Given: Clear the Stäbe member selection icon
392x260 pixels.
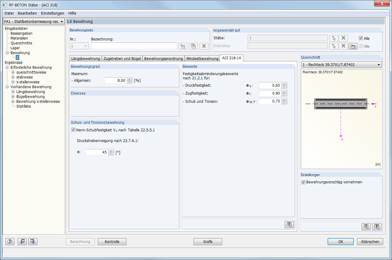Looking at the screenshot, I should (x=343, y=38).
